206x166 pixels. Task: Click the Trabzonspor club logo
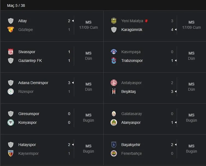(114, 61)
